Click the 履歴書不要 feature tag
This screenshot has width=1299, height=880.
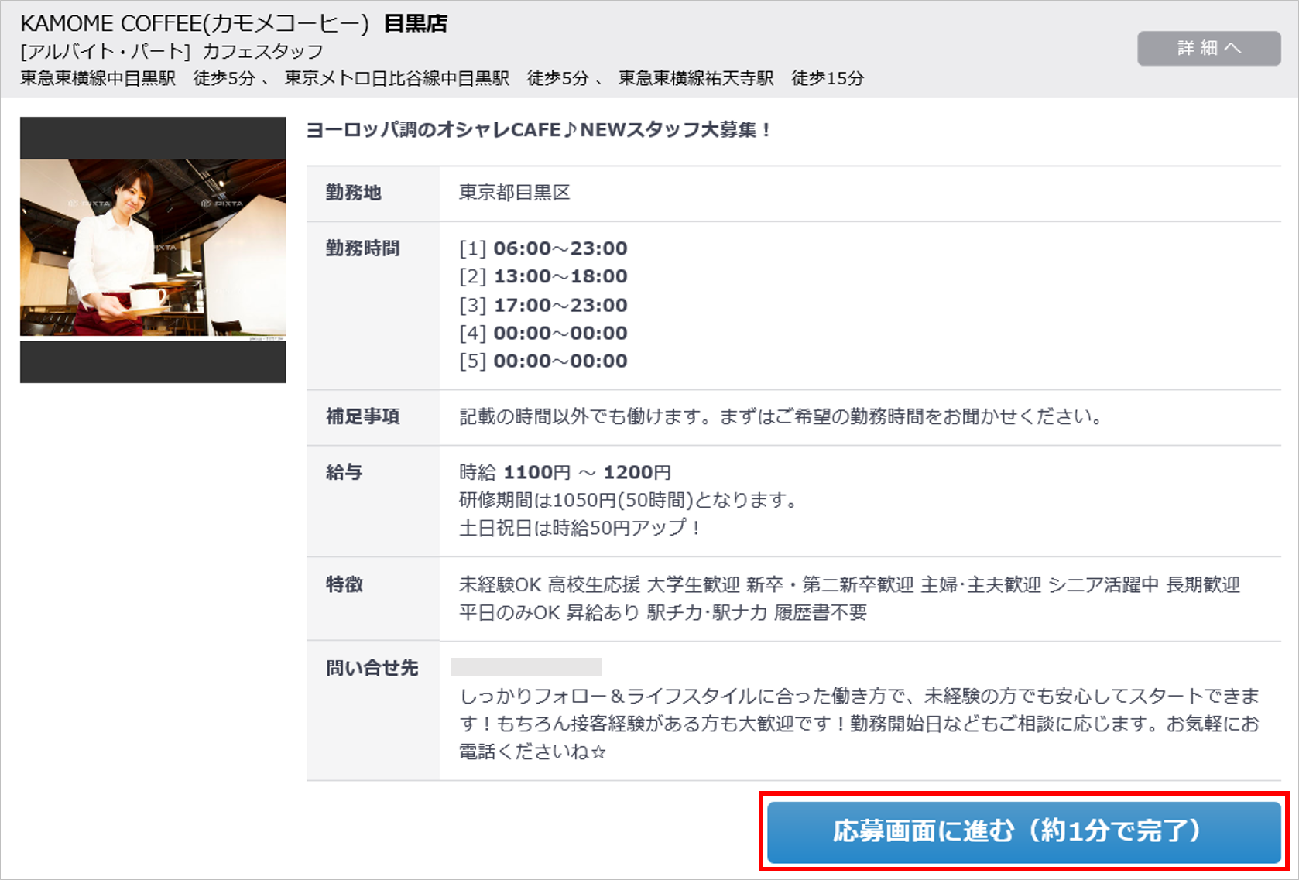(x=821, y=613)
